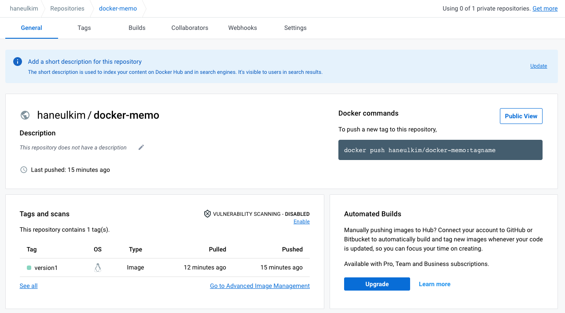565x313 pixels.
Task: Click the 'Last pushed: 15 minutes ago' text
Action: pos(70,170)
